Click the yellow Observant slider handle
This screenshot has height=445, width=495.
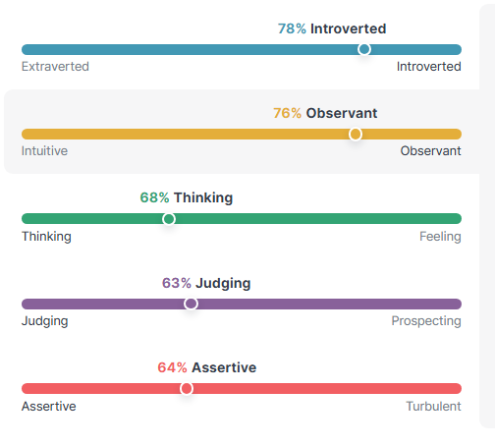pyautogui.click(x=356, y=134)
